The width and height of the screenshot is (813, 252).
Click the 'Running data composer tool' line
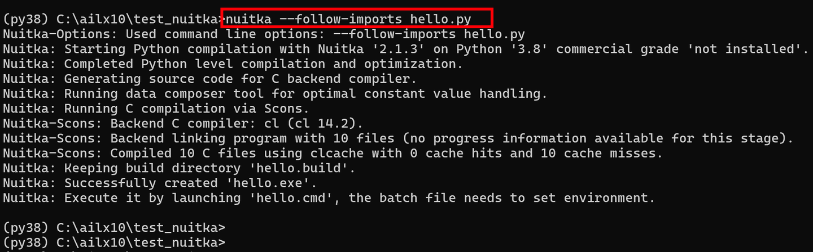pyautogui.click(x=305, y=93)
